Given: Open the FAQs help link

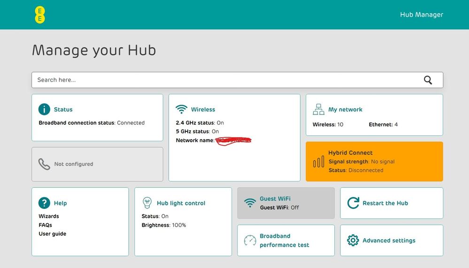Looking at the screenshot, I should (x=45, y=225).
